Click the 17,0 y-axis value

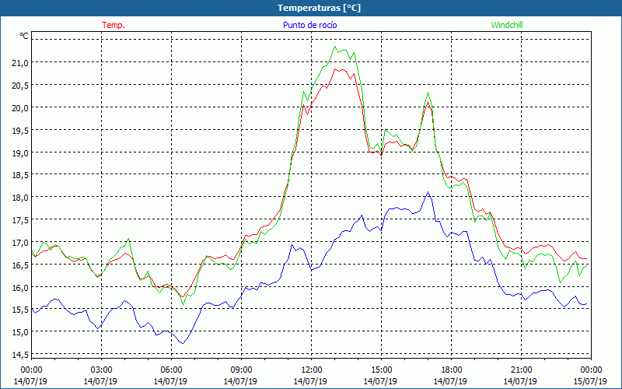[20, 242]
